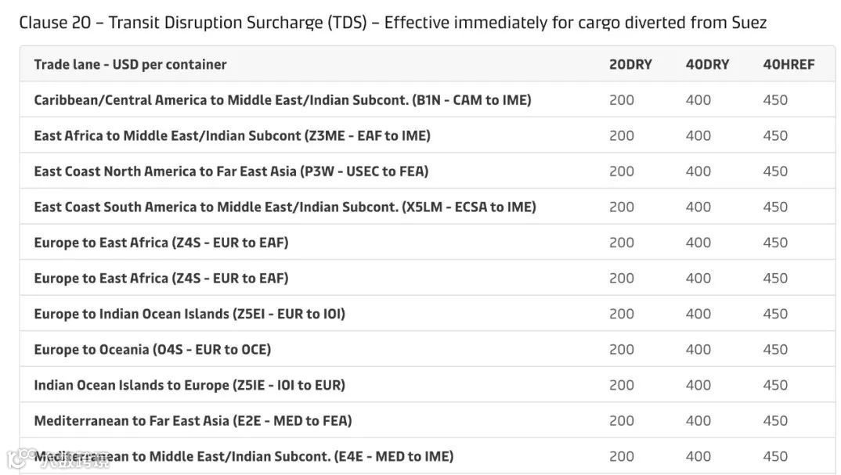This screenshot has height=475, width=841.
Task: Select Mediterranean to Middle East/Indian Subcont. (E4E) lane
Action: pyautogui.click(x=244, y=456)
